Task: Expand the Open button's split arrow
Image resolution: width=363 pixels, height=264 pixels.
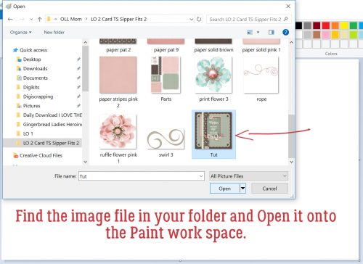Action: [x=242, y=189]
